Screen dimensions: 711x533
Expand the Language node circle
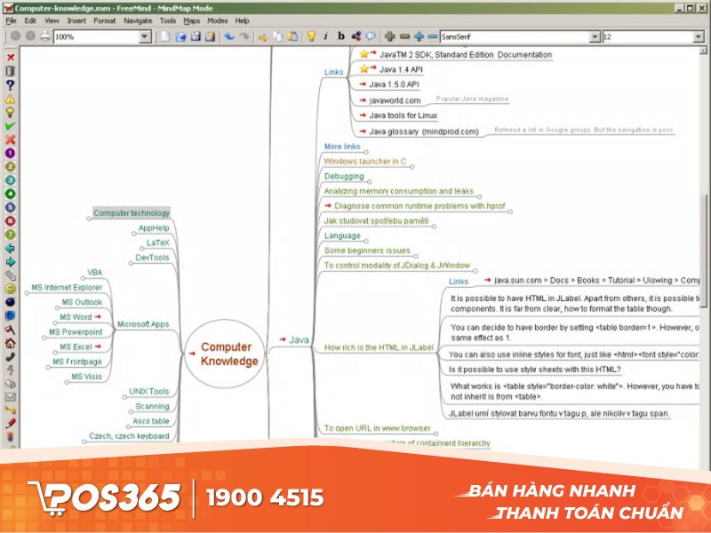click(366, 241)
